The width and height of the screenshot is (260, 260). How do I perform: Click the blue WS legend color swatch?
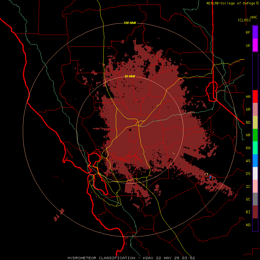pyautogui.click(x=255, y=161)
